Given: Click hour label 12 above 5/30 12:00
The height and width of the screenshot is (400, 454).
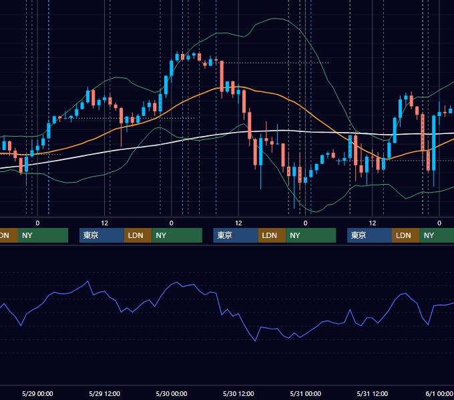Looking at the screenshot, I should 238,223.
